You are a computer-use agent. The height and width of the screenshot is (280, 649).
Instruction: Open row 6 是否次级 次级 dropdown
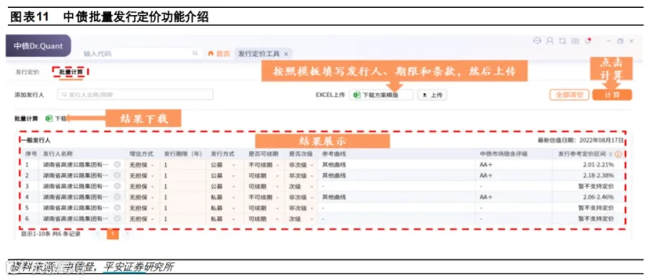pos(301,219)
